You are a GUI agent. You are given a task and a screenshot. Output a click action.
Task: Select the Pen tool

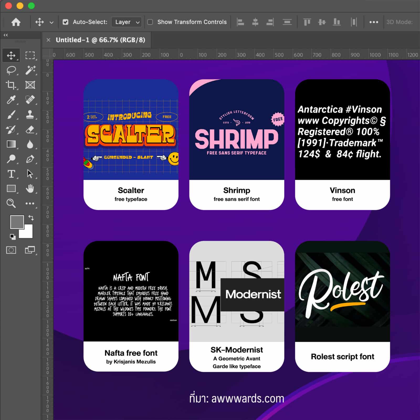coord(30,159)
